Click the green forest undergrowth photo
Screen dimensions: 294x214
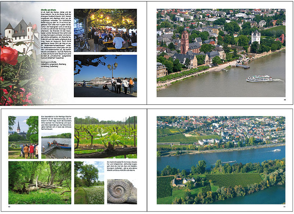coord(39,182)
